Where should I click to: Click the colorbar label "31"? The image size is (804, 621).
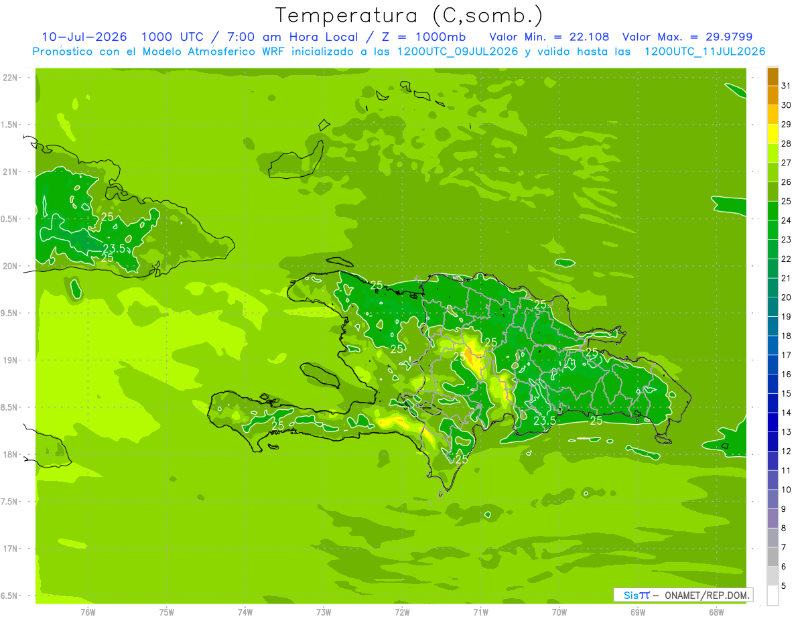[787, 86]
